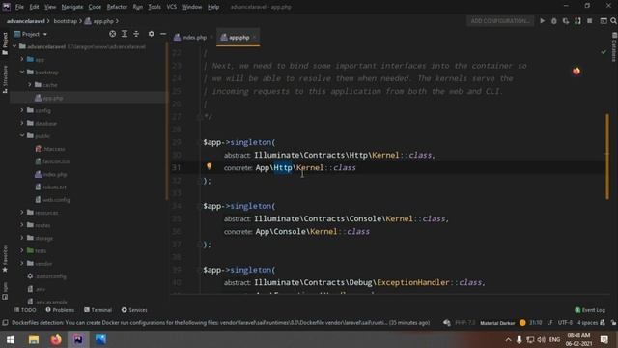Click the UTF-8 encoding in status bar
618x348 pixels.
click(x=565, y=322)
